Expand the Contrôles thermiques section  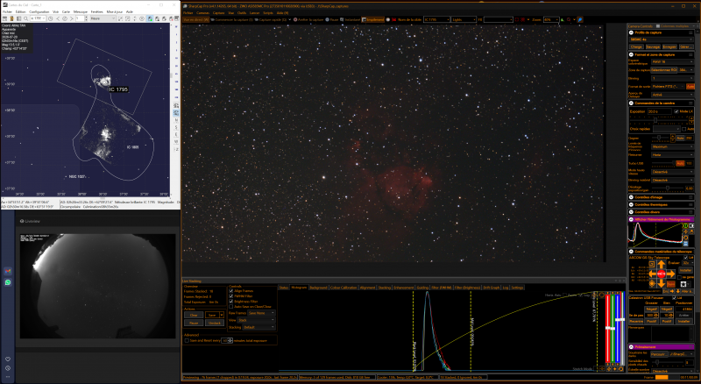(x=631, y=204)
